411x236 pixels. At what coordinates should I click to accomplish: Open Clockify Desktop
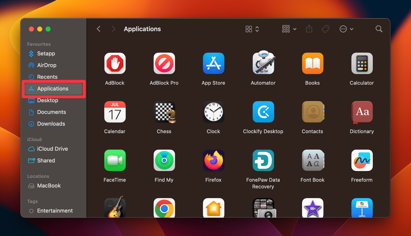tap(263, 112)
